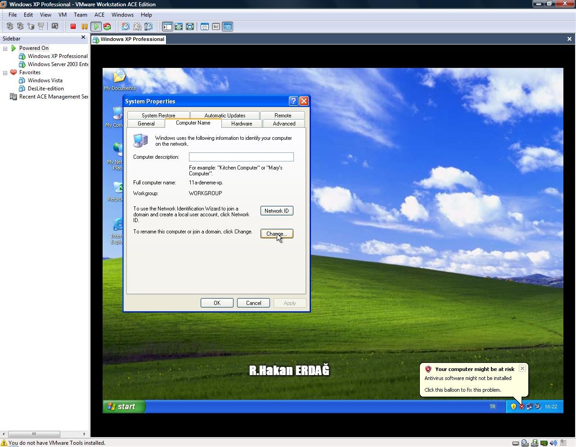Open the Team menu
The height and width of the screenshot is (447, 576).
[x=81, y=15]
